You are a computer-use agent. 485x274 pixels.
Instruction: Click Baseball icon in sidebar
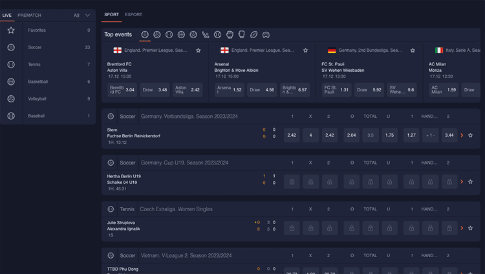[11, 116]
